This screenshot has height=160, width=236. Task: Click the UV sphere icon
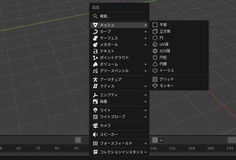click(x=155, y=44)
